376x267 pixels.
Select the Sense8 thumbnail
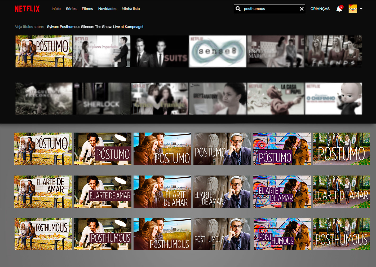click(x=218, y=51)
